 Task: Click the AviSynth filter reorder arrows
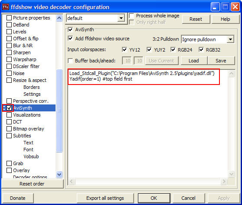click(4, 108)
